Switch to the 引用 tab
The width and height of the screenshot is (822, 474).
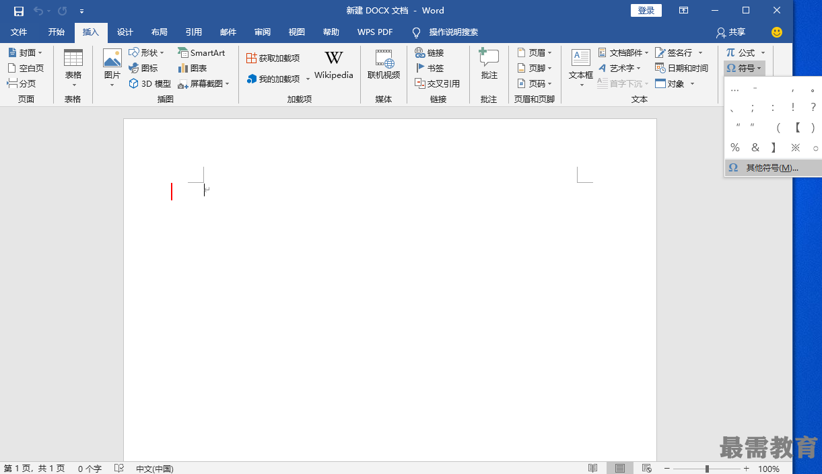[194, 32]
